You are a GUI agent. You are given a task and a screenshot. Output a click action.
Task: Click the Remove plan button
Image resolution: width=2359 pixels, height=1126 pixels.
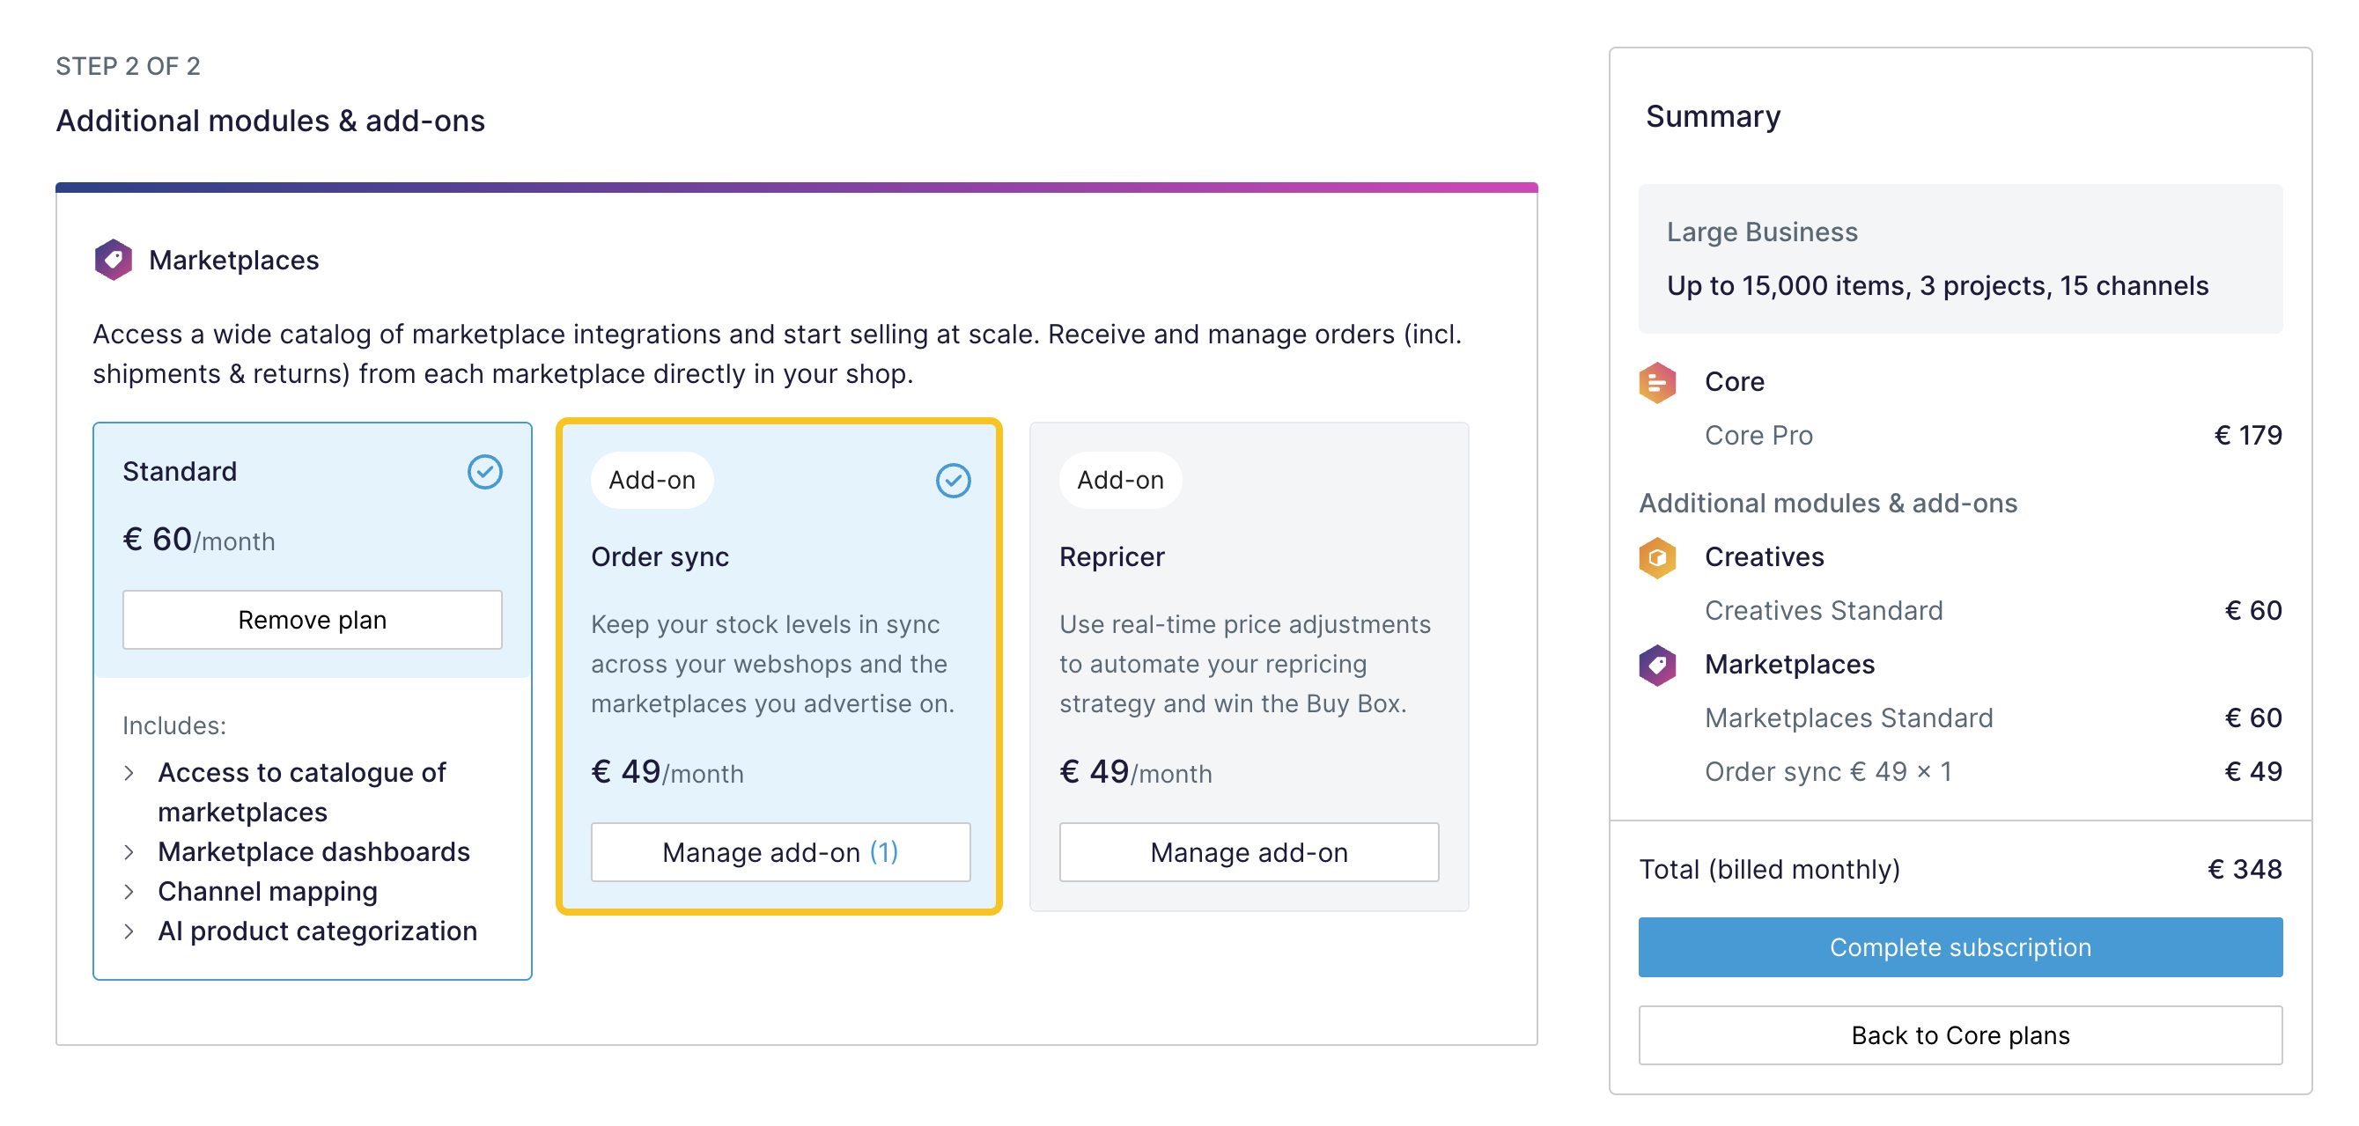[312, 620]
